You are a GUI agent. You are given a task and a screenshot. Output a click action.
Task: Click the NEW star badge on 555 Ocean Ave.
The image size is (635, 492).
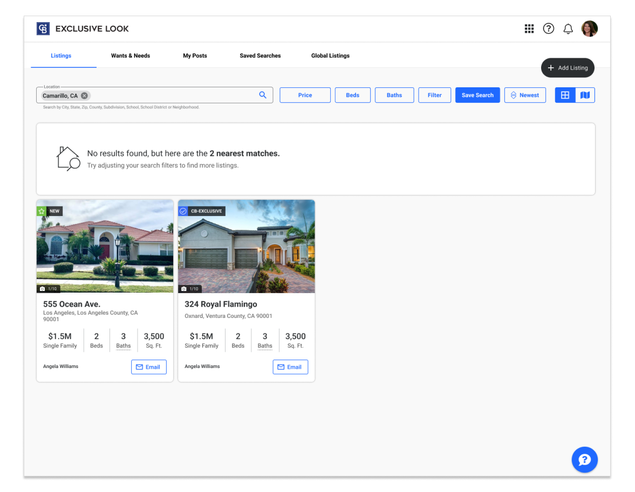(x=42, y=211)
